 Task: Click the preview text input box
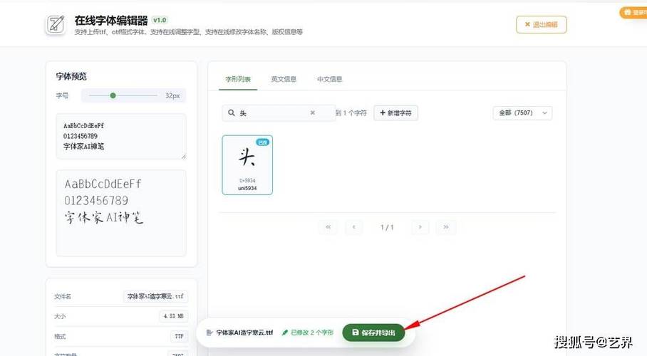(121, 136)
